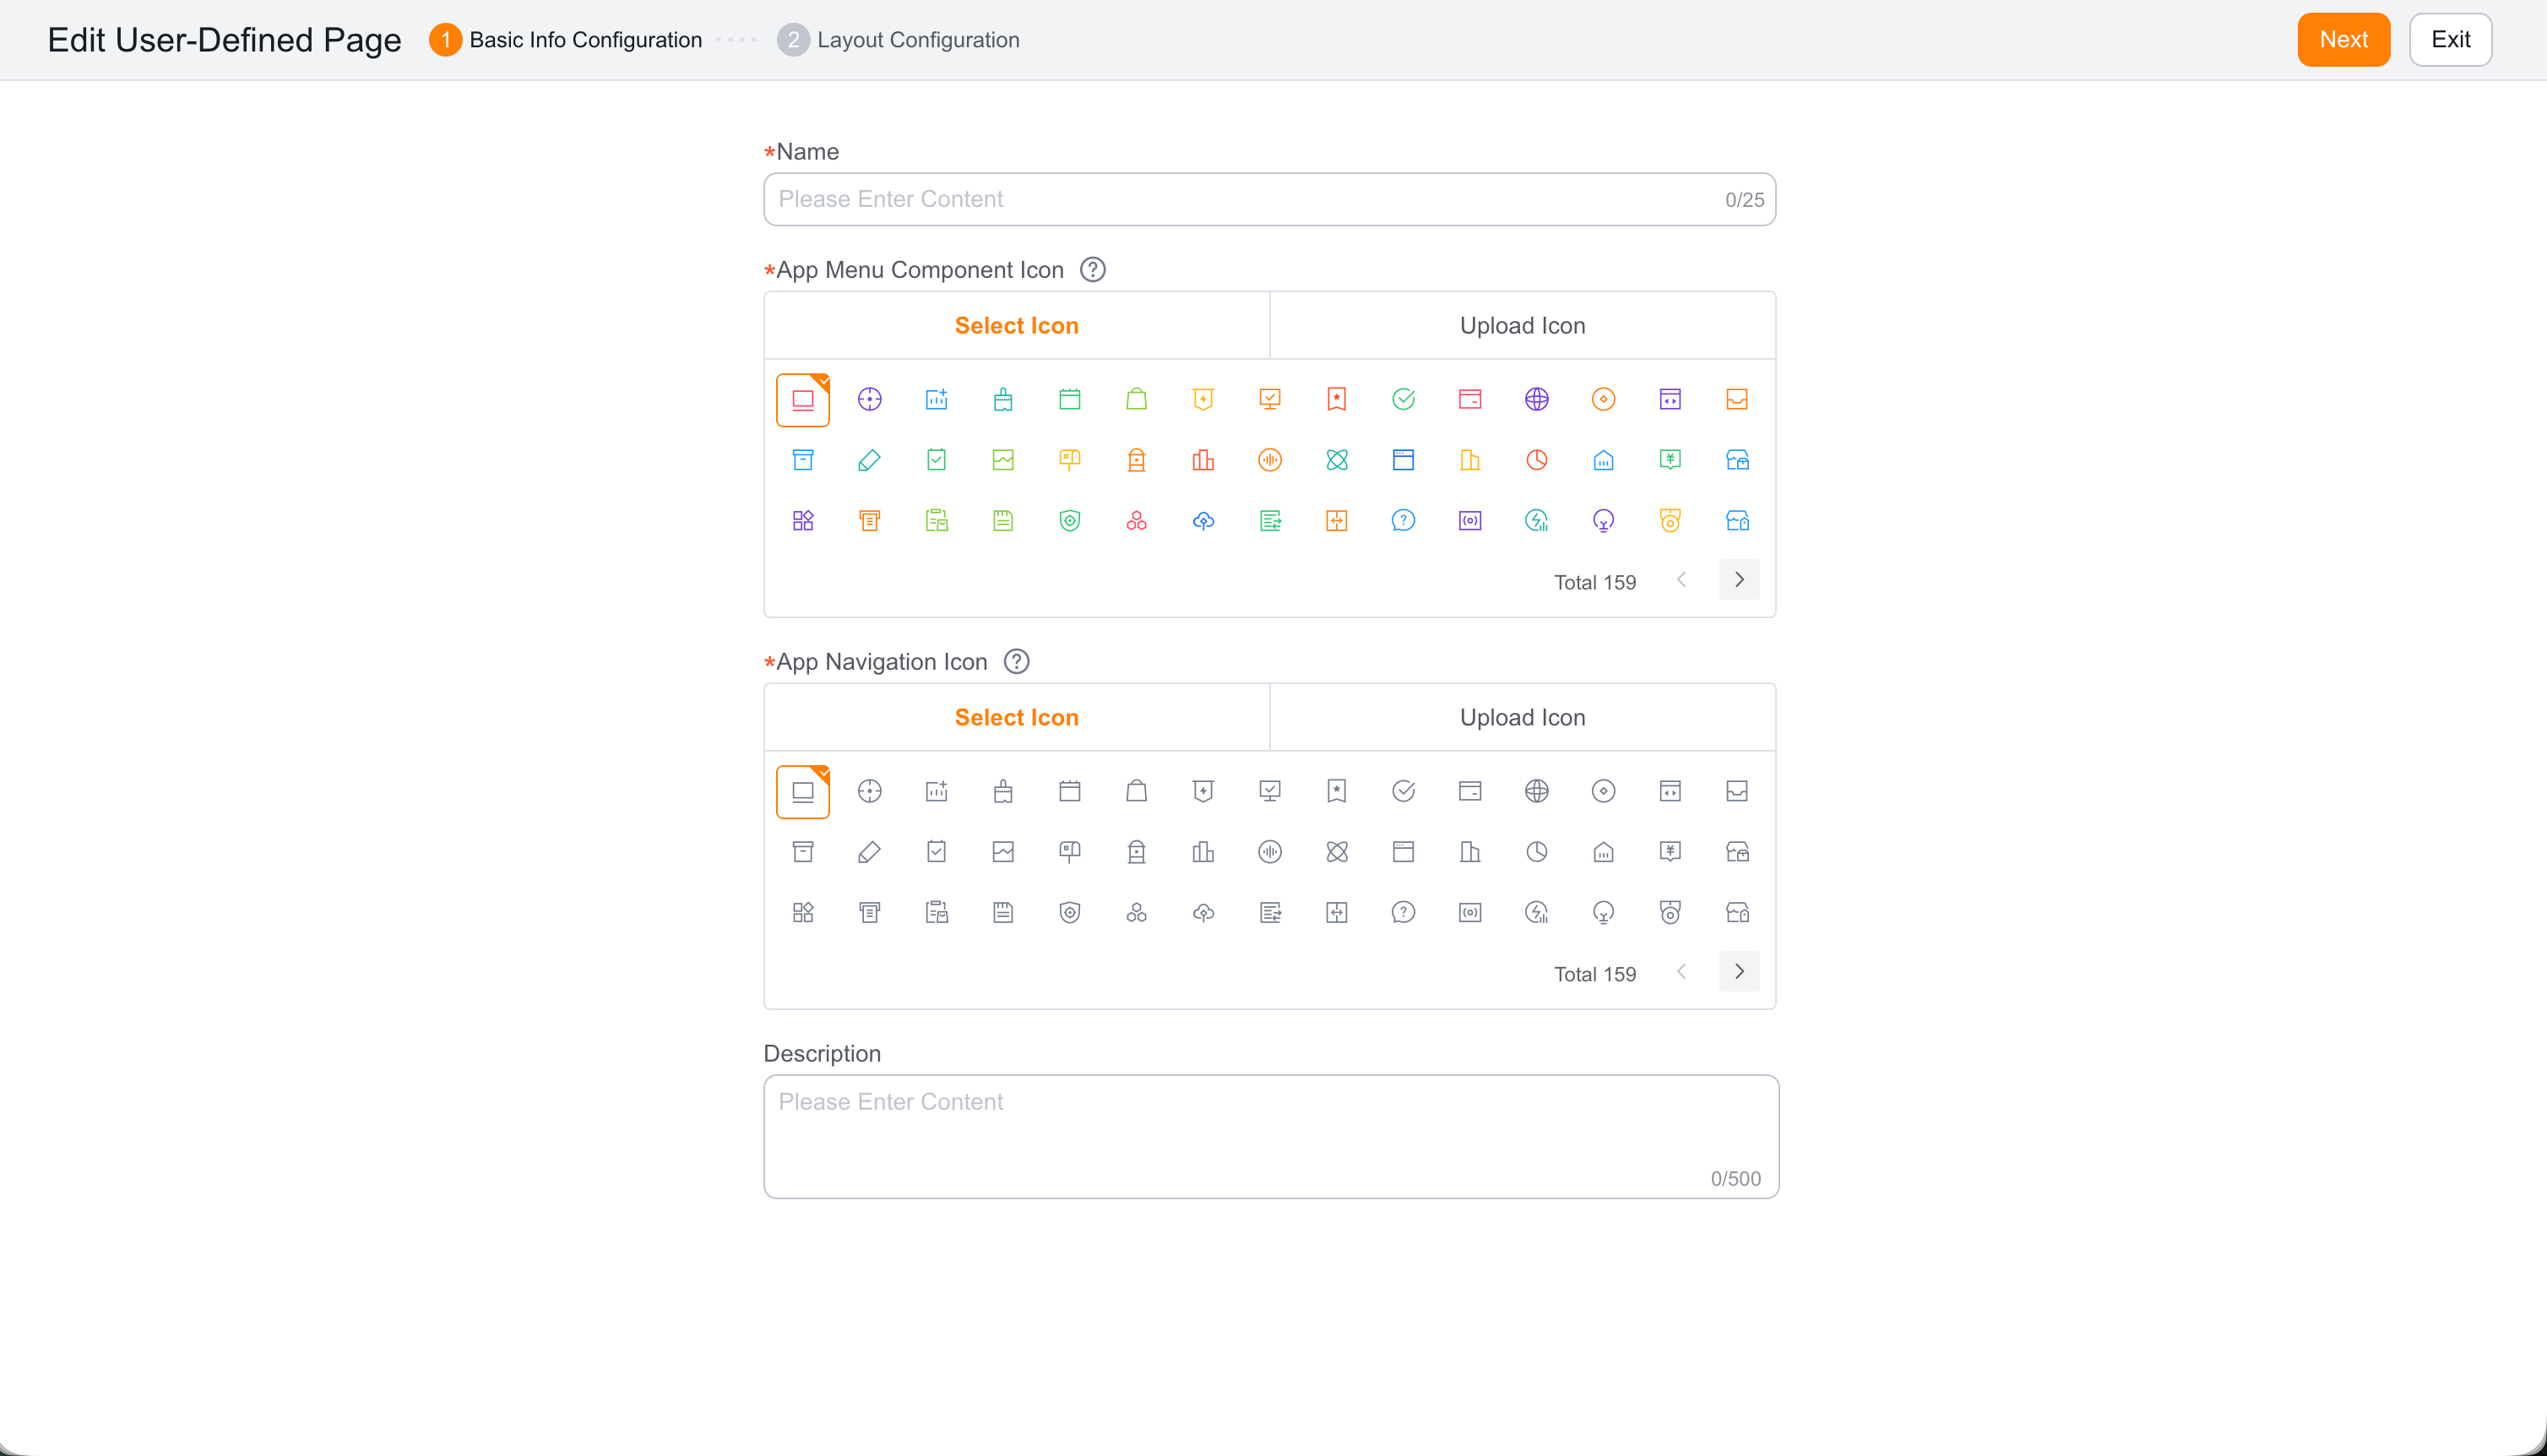
Task: Open the Basic Info Configuration step
Action: (566, 40)
